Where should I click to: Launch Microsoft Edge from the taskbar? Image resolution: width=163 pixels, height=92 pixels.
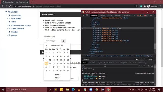(x=73, y=90)
